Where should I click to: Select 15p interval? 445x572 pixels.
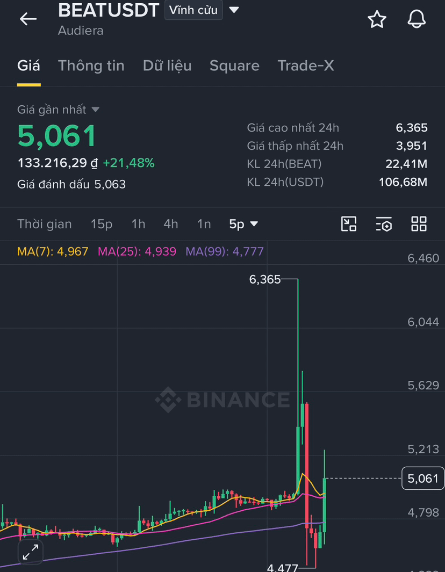coord(102,224)
